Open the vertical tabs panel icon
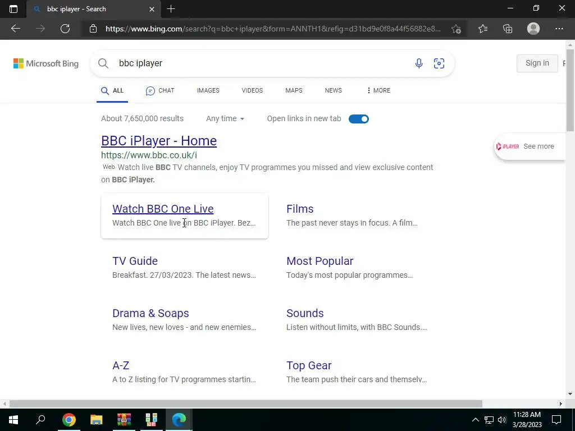Image resolution: width=575 pixels, height=431 pixels. [13, 9]
